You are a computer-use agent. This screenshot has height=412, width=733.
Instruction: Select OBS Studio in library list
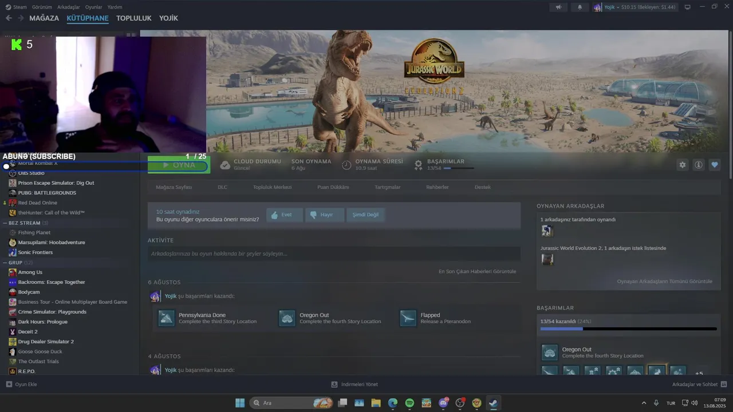coord(31,173)
